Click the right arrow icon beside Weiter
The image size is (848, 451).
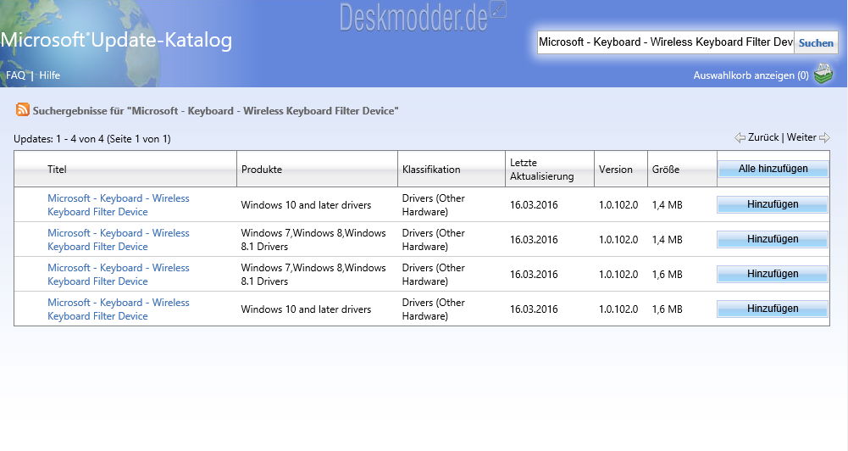[x=824, y=137]
